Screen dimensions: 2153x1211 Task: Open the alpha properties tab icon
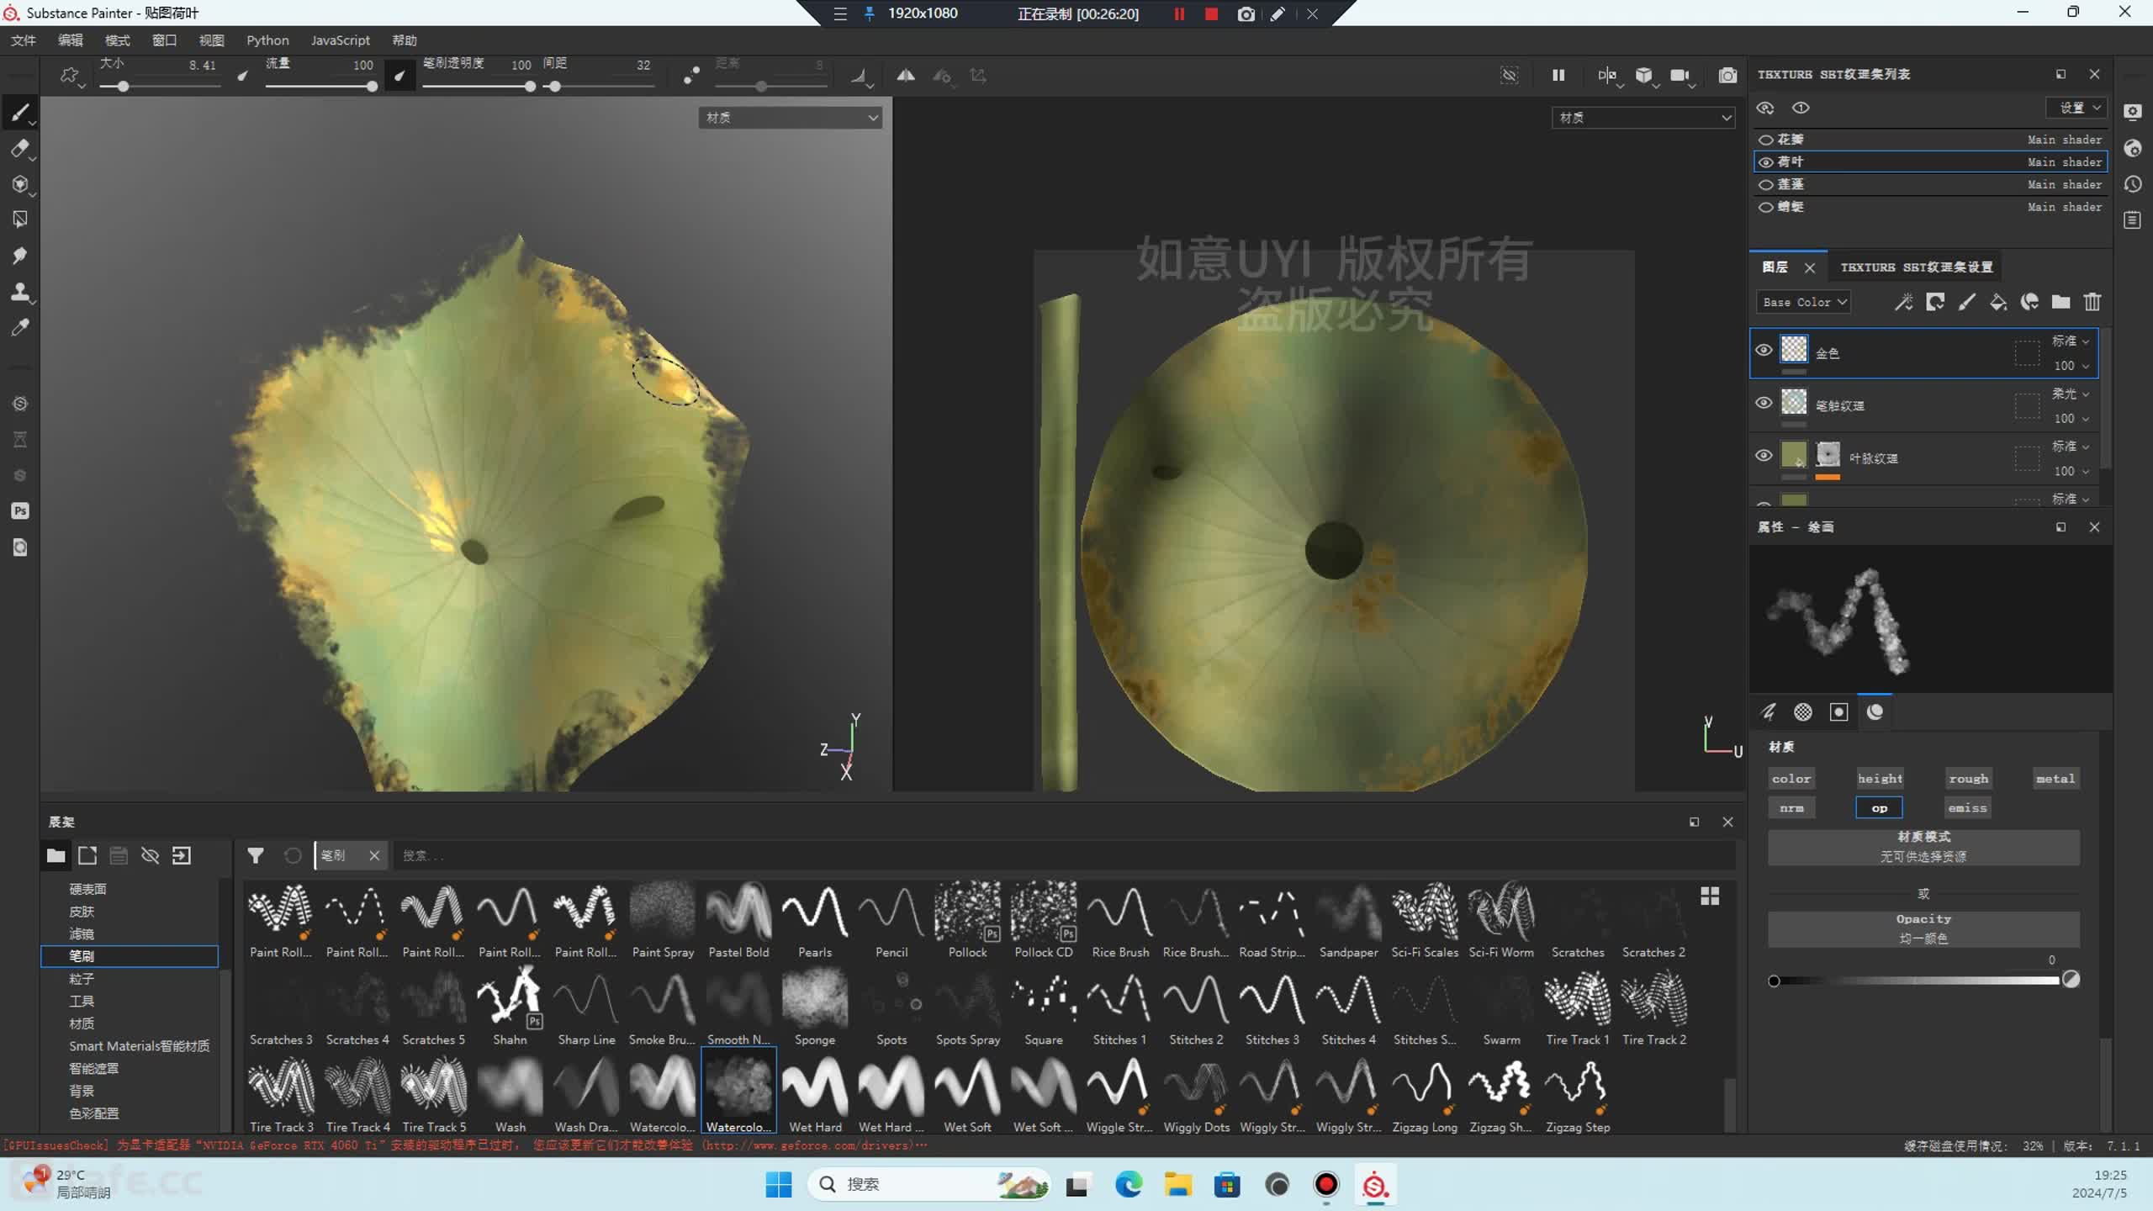click(x=1803, y=712)
